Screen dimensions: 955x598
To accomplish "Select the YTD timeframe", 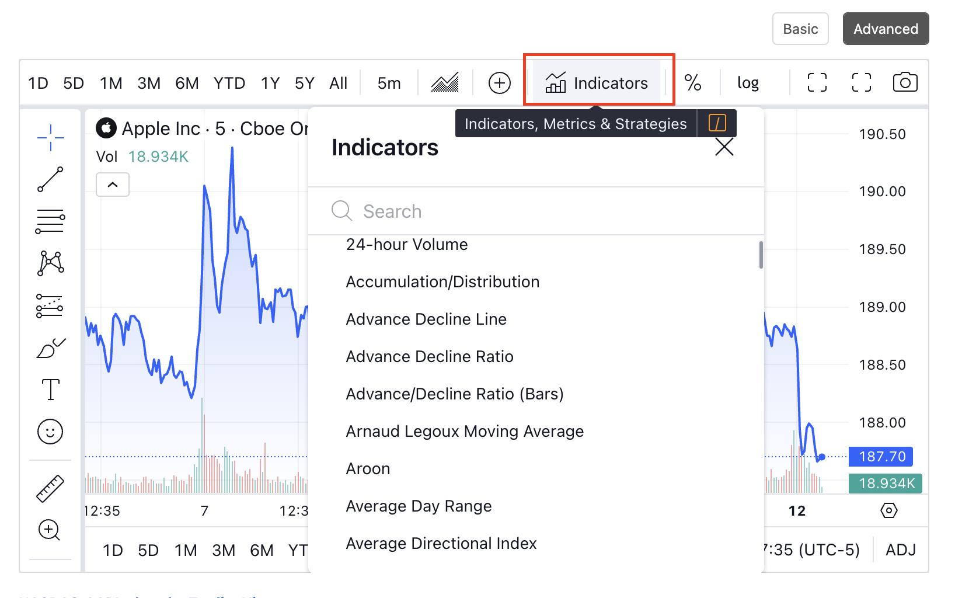I will point(229,82).
